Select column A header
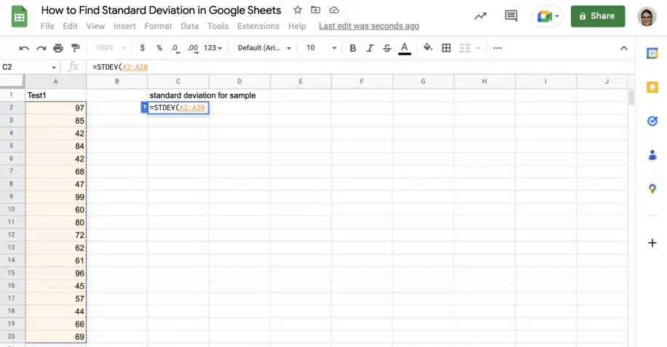This screenshot has width=667, height=347. coord(56,81)
